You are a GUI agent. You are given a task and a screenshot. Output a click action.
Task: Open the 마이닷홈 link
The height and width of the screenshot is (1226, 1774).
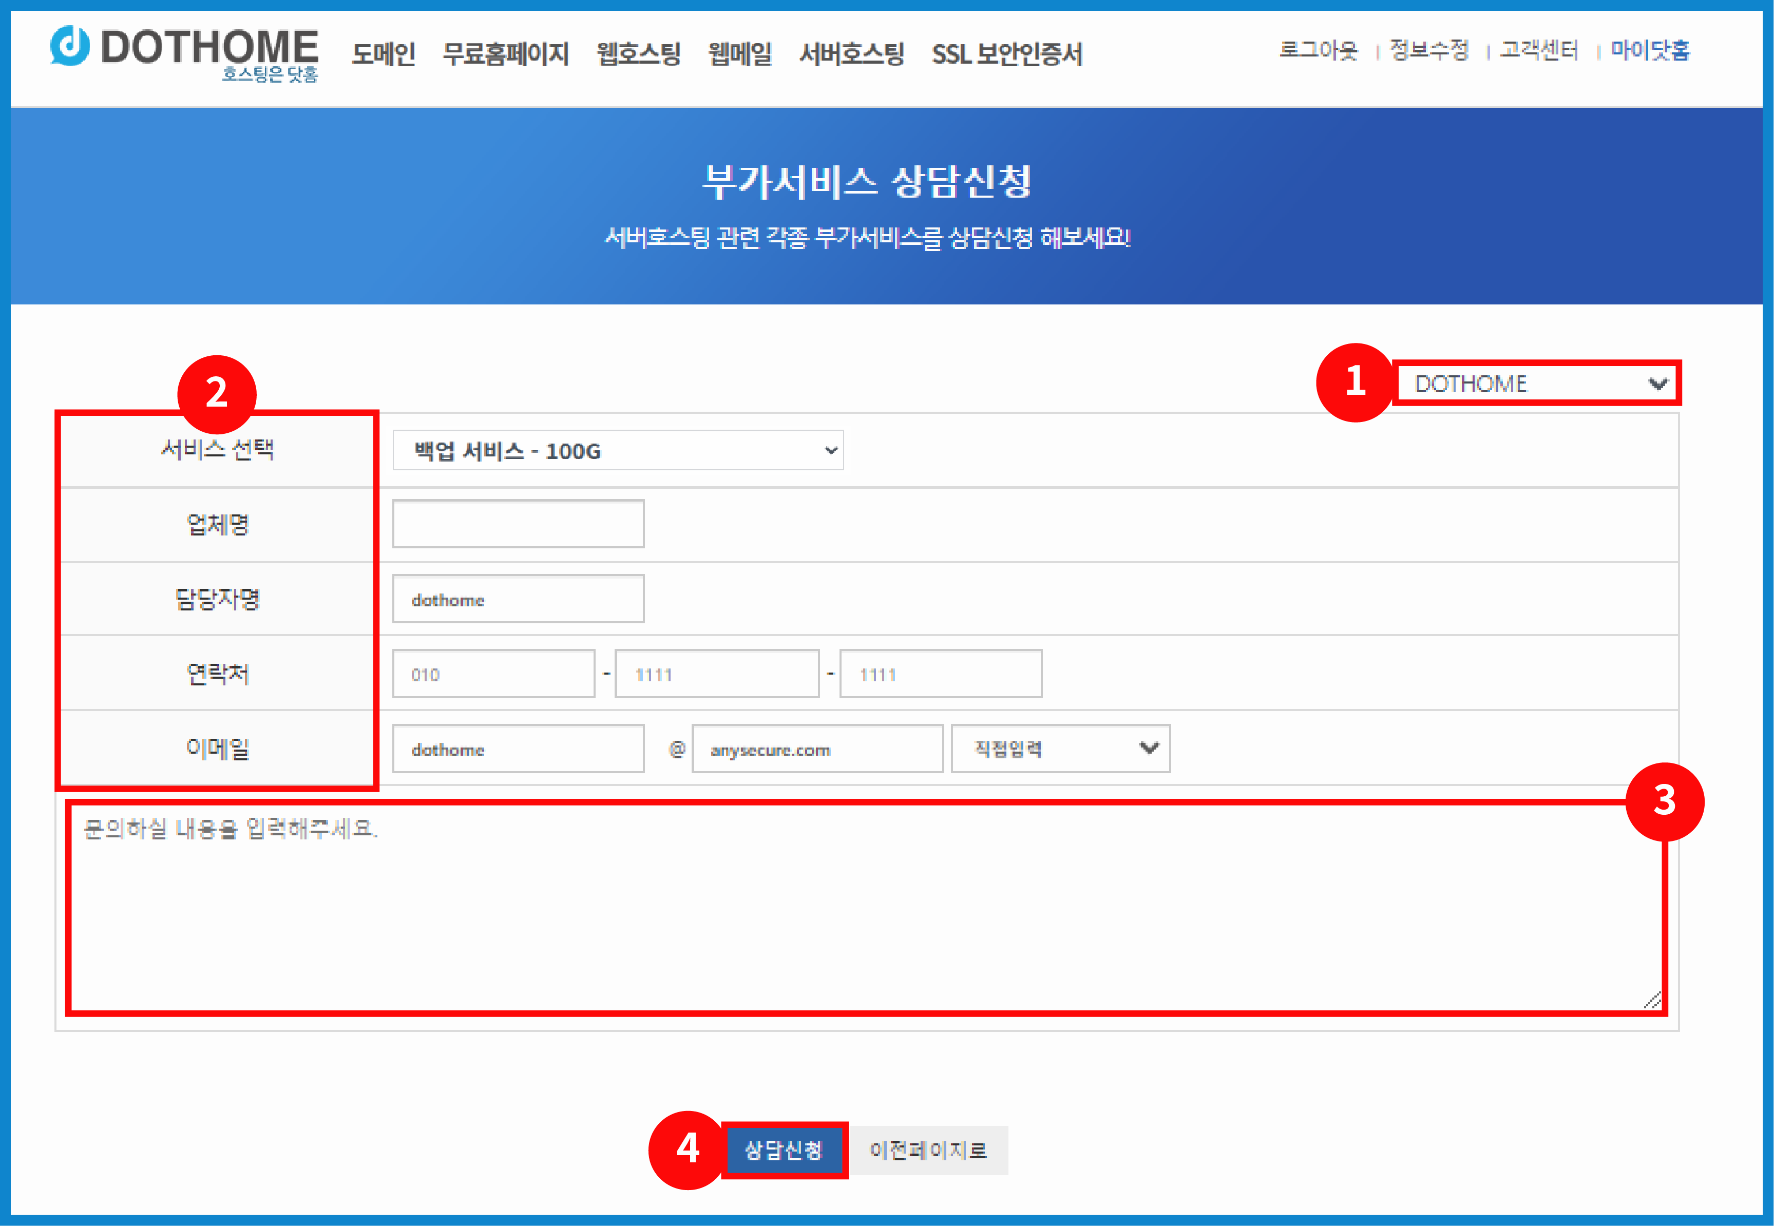[1650, 50]
